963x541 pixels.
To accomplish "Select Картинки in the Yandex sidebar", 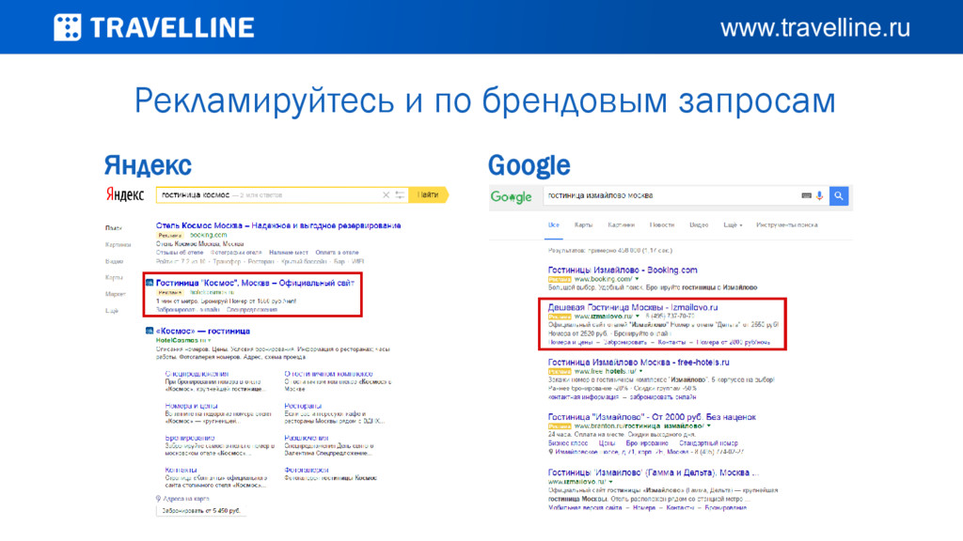I will [118, 245].
